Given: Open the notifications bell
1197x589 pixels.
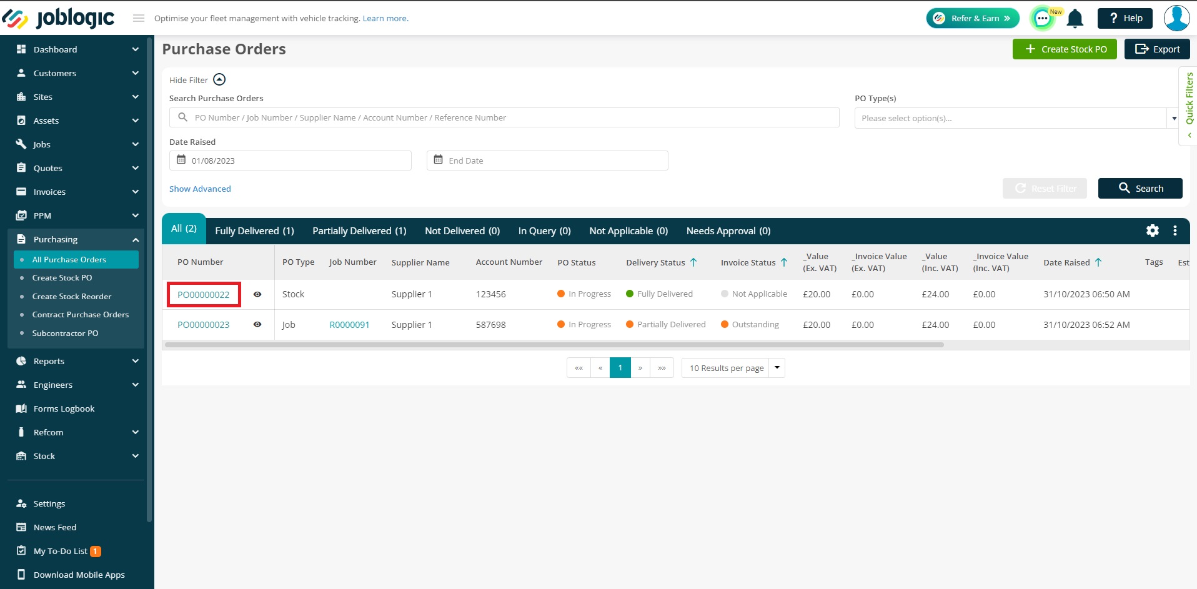Looking at the screenshot, I should click(x=1075, y=19).
